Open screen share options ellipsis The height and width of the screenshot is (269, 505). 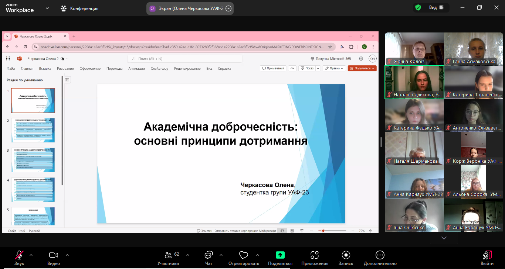pos(228,8)
